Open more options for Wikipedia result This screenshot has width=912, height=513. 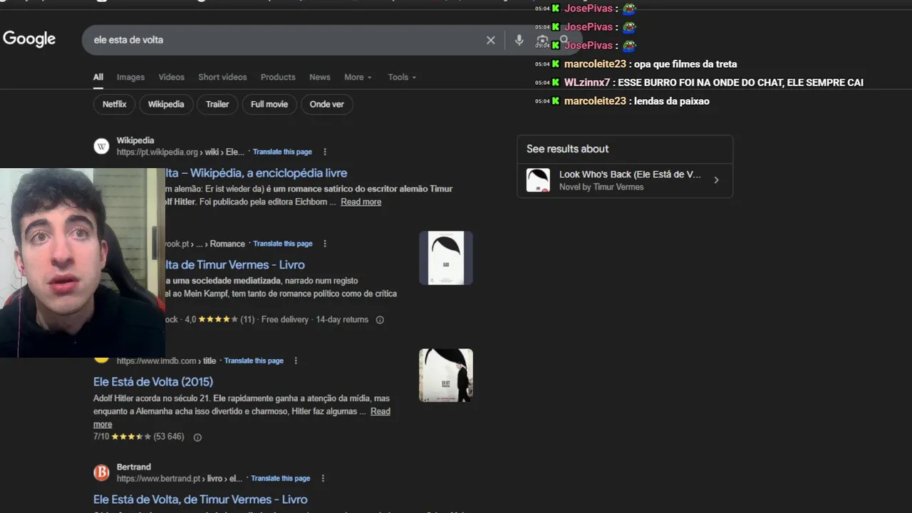[325, 152]
